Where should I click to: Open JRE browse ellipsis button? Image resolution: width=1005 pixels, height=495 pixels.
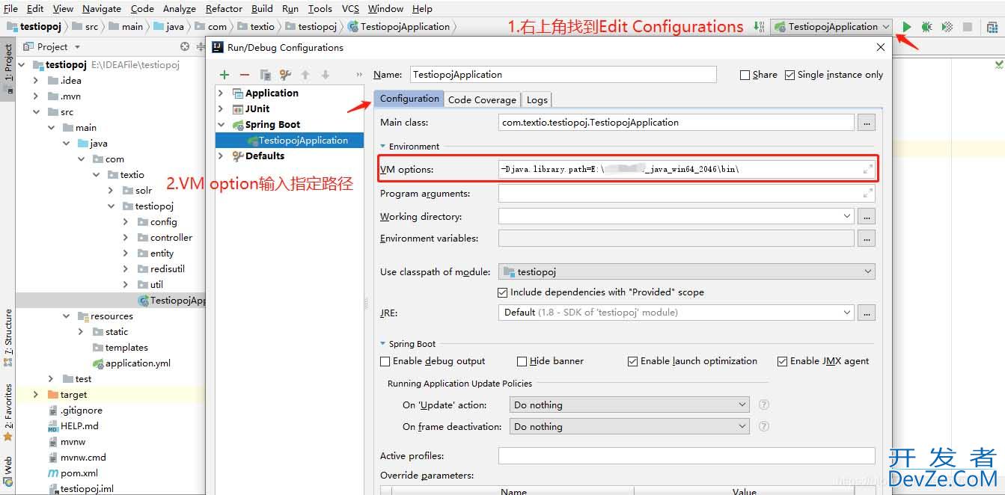point(867,313)
